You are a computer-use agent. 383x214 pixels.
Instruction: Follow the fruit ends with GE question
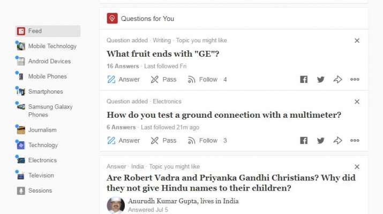pyautogui.click(x=202, y=80)
